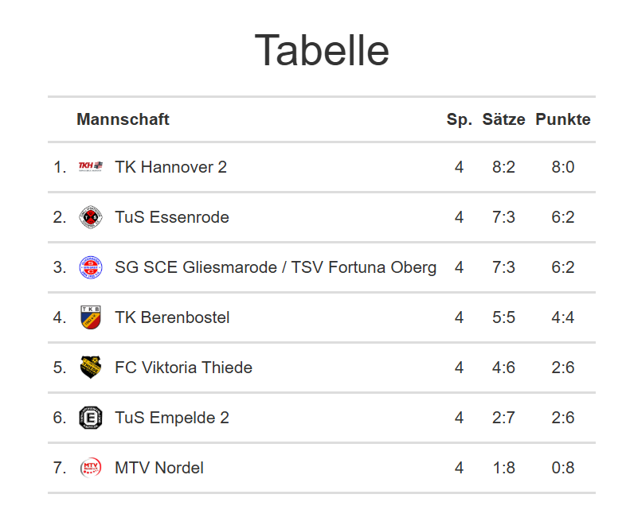
Task: Open the TK Berenbostel team entry
Action: [x=172, y=317]
